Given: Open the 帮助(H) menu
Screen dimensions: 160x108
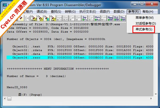Looking at the screenshot, I should coord(147,12).
